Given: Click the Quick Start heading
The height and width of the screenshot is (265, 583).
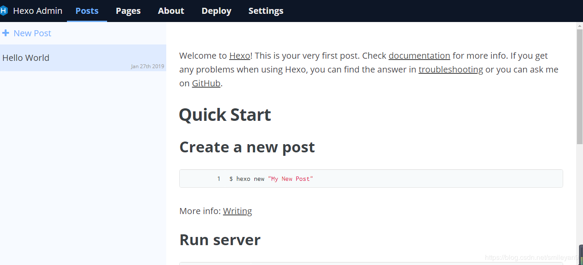Looking at the screenshot, I should [225, 115].
